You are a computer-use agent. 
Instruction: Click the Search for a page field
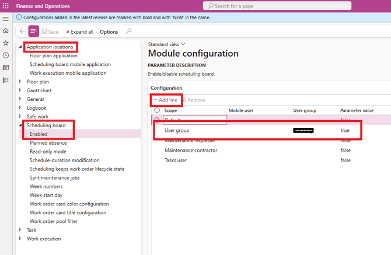click(277, 6)
